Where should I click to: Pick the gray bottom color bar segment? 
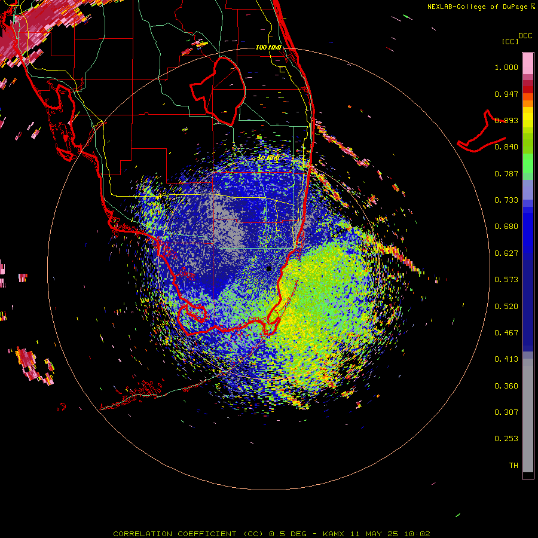point(528,415)
